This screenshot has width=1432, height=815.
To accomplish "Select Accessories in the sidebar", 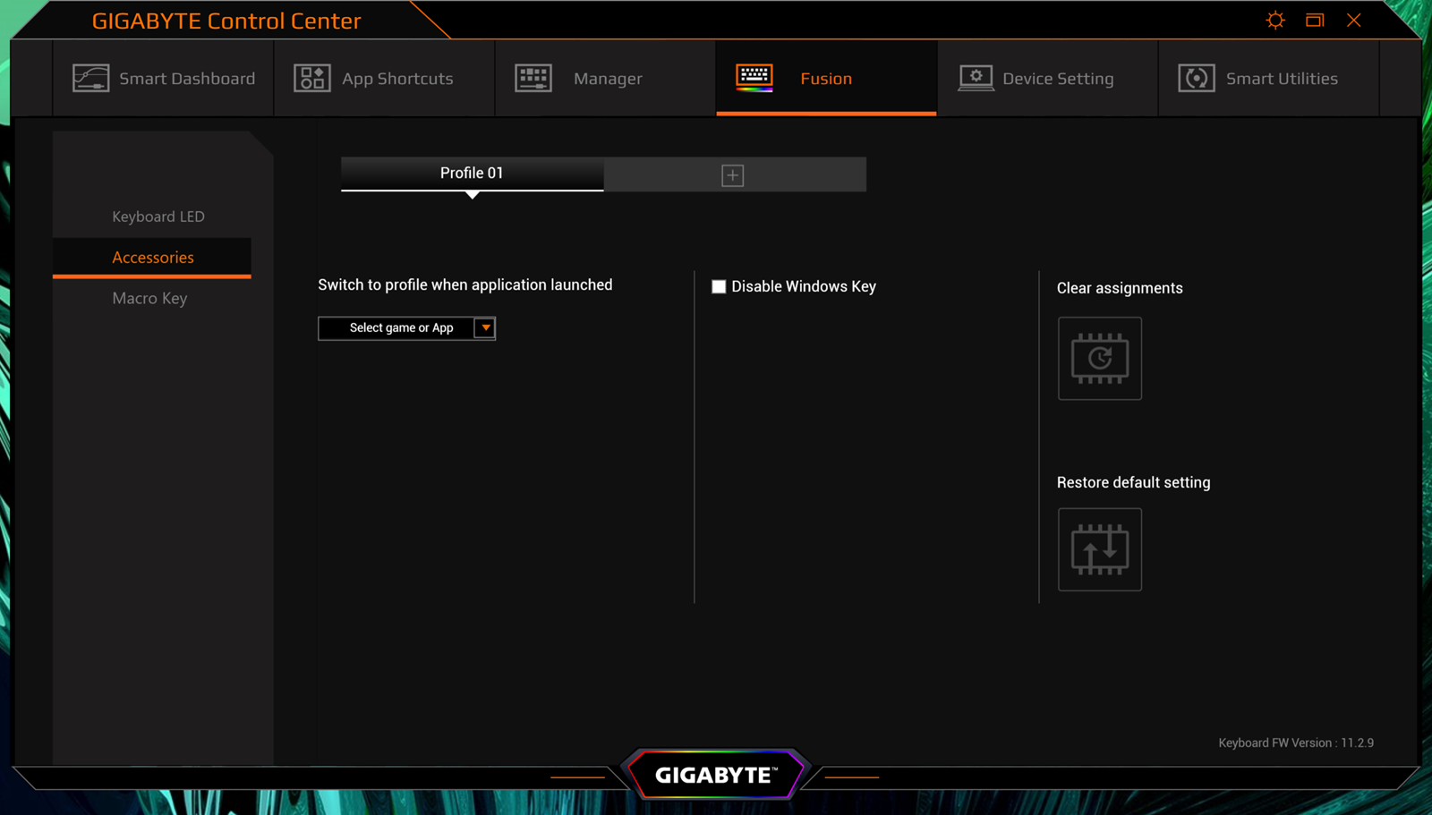I will pyautogui.click(x=153, y=258).
